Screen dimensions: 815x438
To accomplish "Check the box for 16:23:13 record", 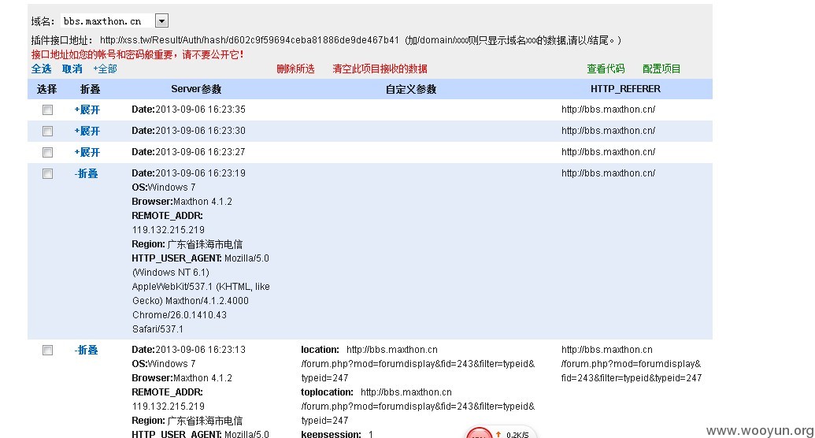I will pos(48,351).
